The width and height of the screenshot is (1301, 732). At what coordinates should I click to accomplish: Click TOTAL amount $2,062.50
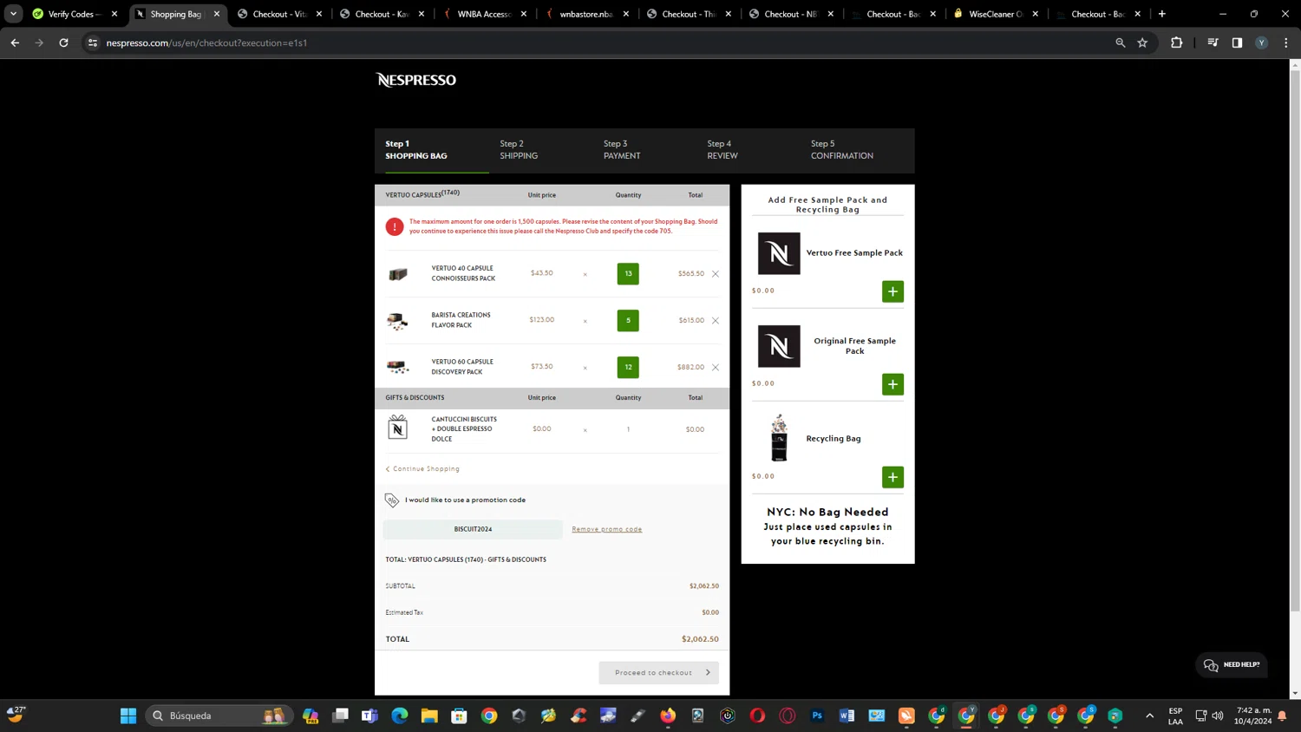pos(700,639)
